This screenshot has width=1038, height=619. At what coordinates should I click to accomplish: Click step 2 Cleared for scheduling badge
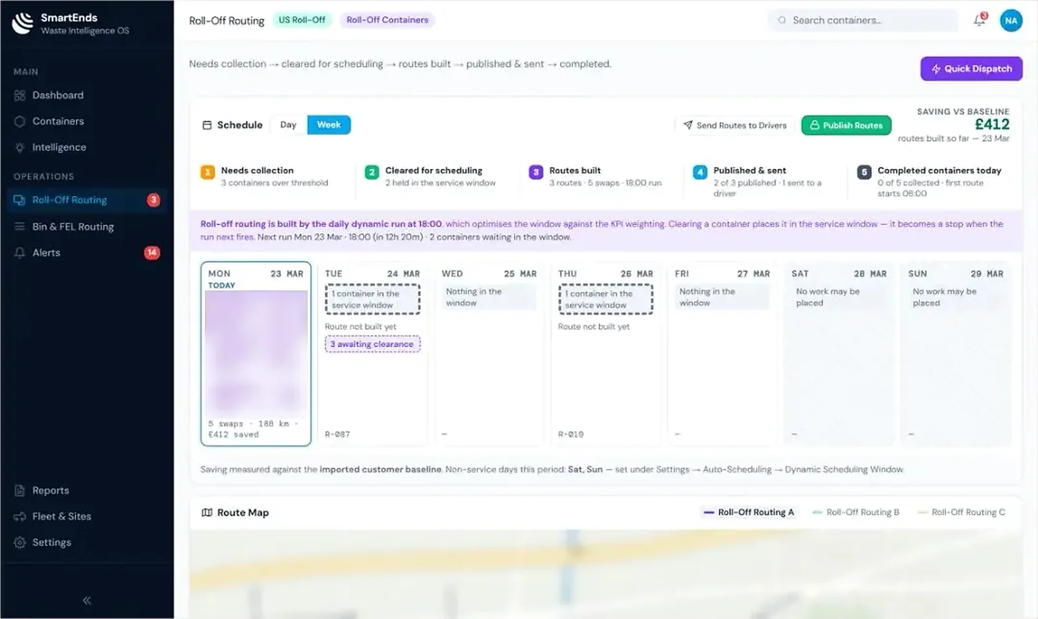pyautogui.click(x=372, y=172)
